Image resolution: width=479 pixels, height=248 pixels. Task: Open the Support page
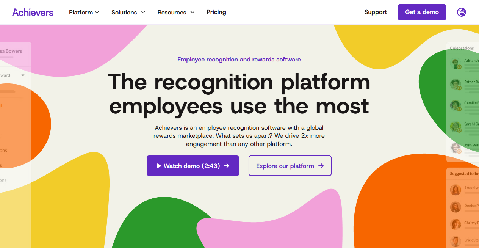(x=376, y=12)
